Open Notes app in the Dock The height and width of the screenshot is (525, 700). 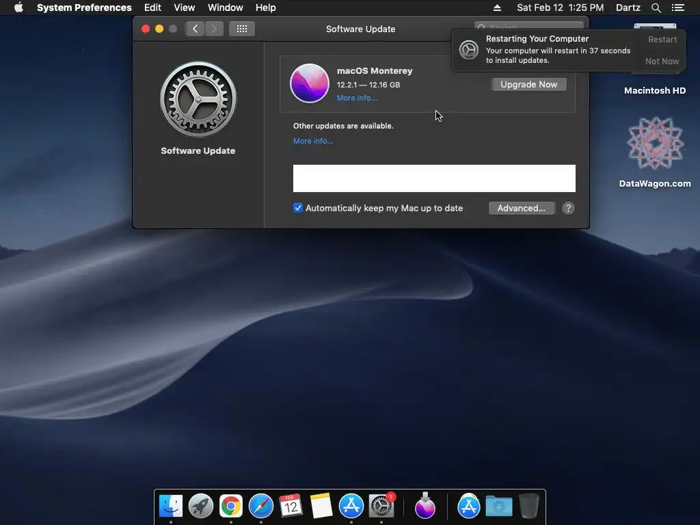321,507
